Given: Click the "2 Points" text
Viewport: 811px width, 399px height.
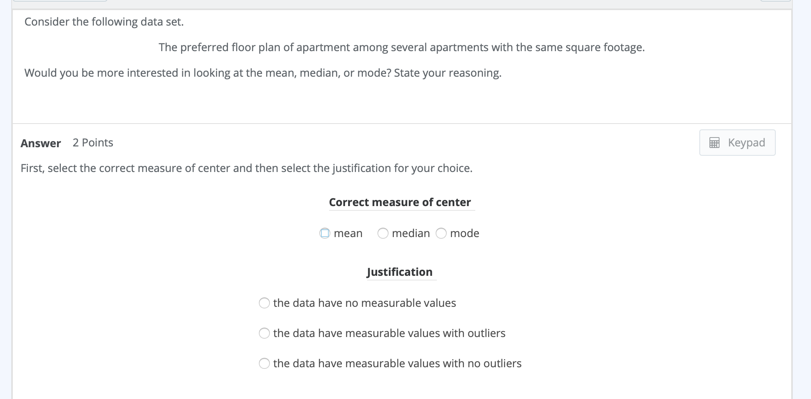Looking at the screenshot, I should (x=93, y=143).
